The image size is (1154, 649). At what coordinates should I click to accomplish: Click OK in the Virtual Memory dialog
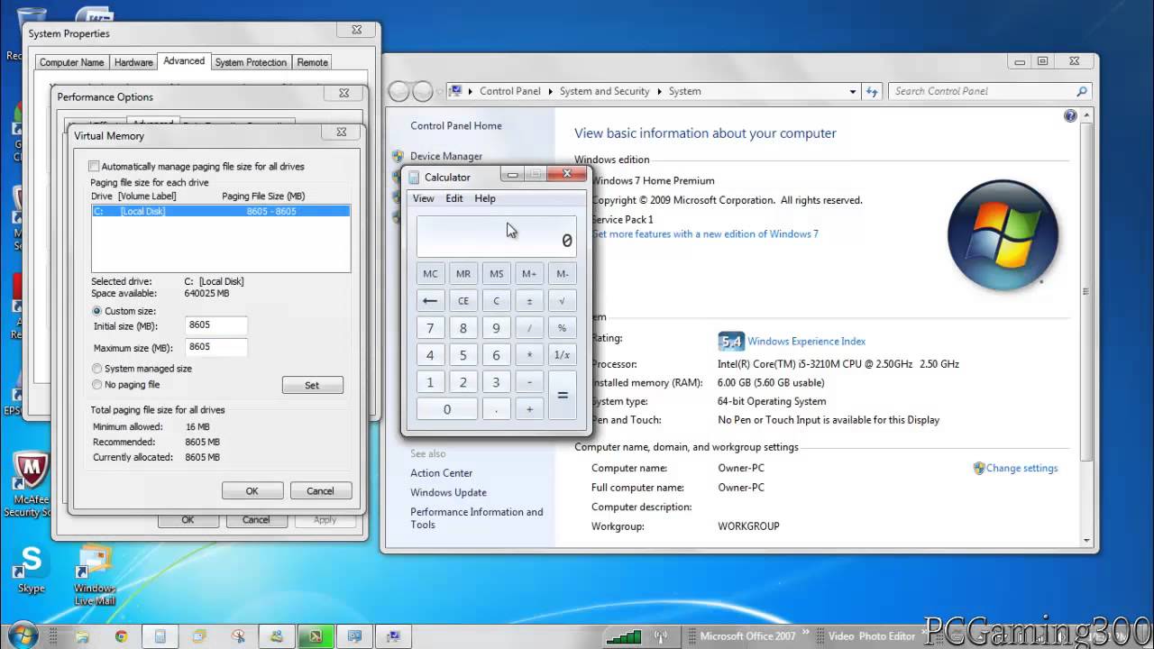(x=252, y=491)
